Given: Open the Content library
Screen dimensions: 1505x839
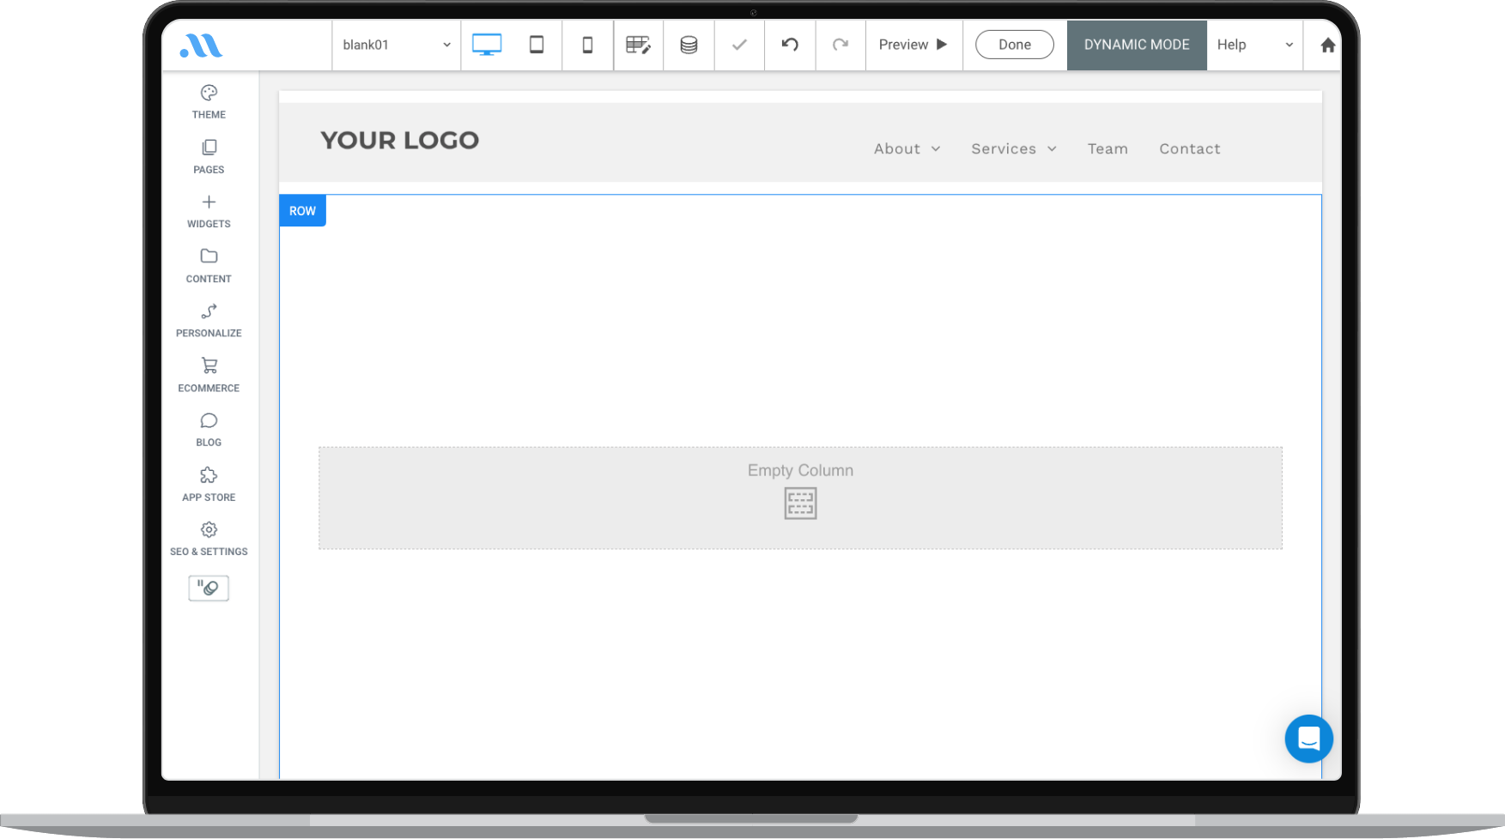Looking at the screenshot, I should [x=209, y=266].
